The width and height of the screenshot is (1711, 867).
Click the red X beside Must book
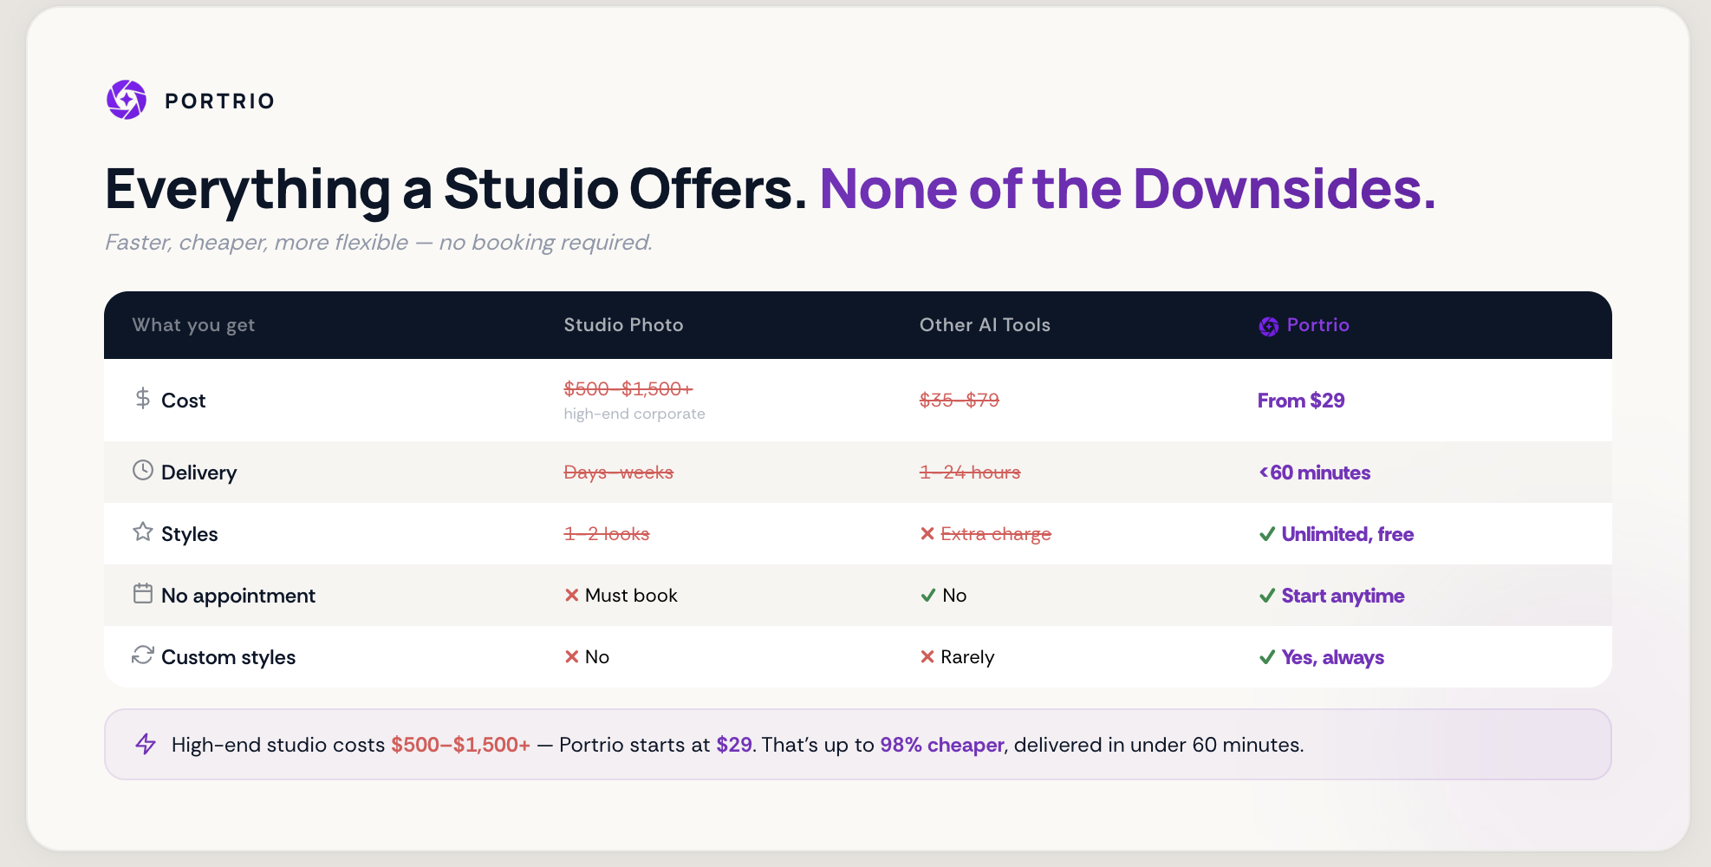click(x=572, y=595)
